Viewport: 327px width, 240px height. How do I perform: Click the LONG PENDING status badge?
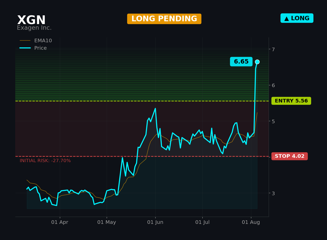pos(164,19)
